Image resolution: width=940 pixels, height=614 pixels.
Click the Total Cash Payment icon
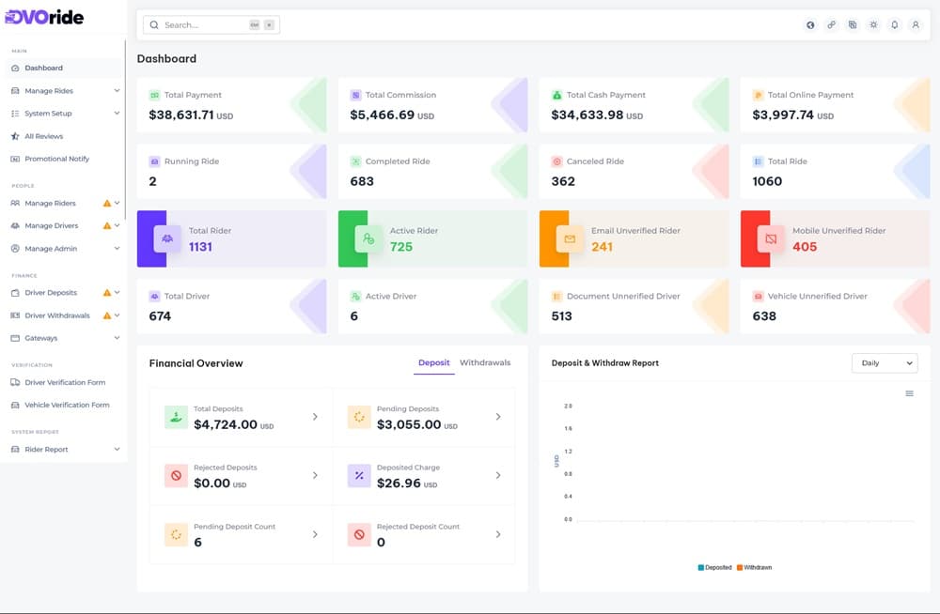[x=556, y=95]
